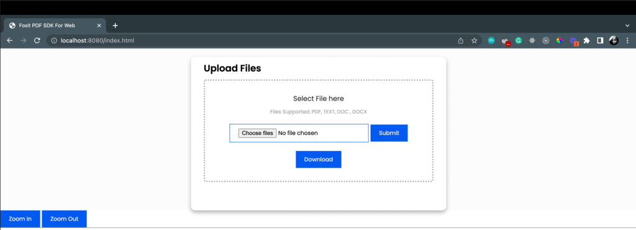Open the React DevTools extension icon
Image resolution: width=636 pixels, height=230 pixels.
532,40
